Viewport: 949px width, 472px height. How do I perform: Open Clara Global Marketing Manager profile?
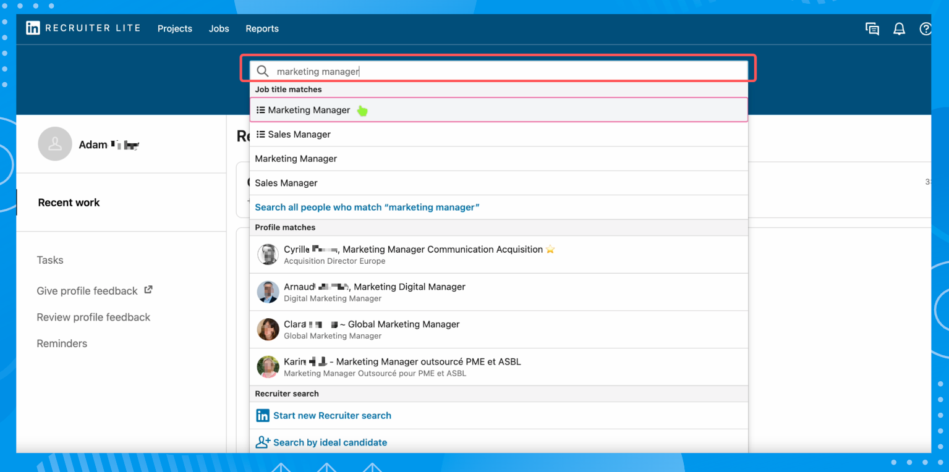(499, 329)
